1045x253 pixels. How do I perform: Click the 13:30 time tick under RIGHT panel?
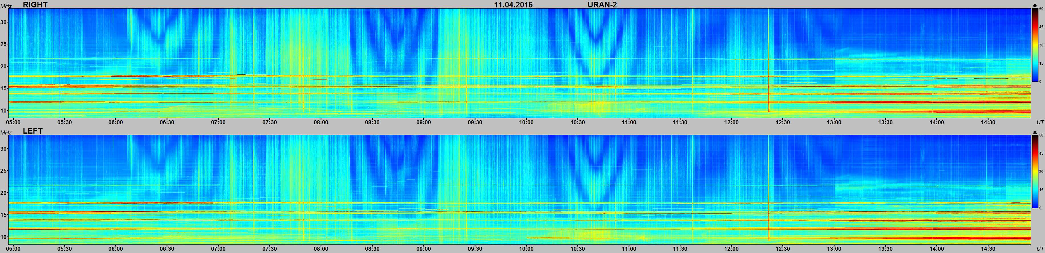pos(886,122)
